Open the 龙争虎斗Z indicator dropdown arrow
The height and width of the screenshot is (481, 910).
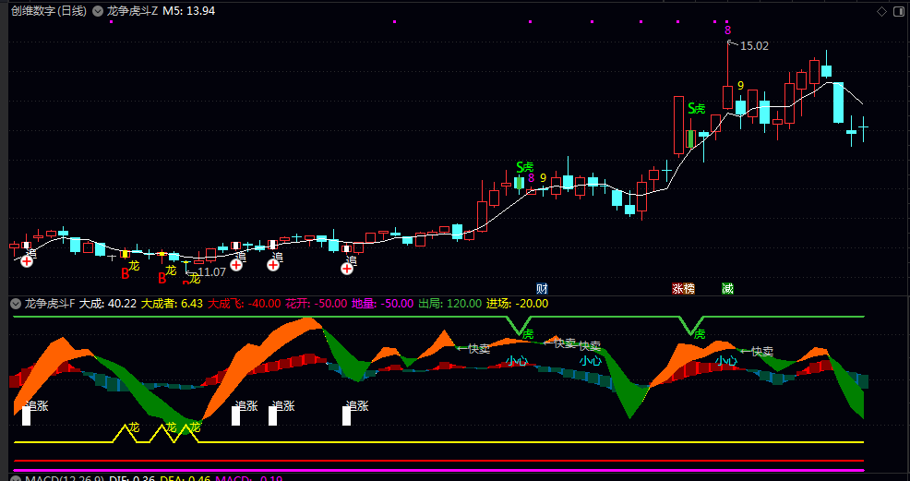tap(97, 11)
